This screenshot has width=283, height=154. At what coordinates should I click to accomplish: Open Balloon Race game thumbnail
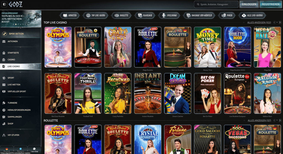(267, 93)
